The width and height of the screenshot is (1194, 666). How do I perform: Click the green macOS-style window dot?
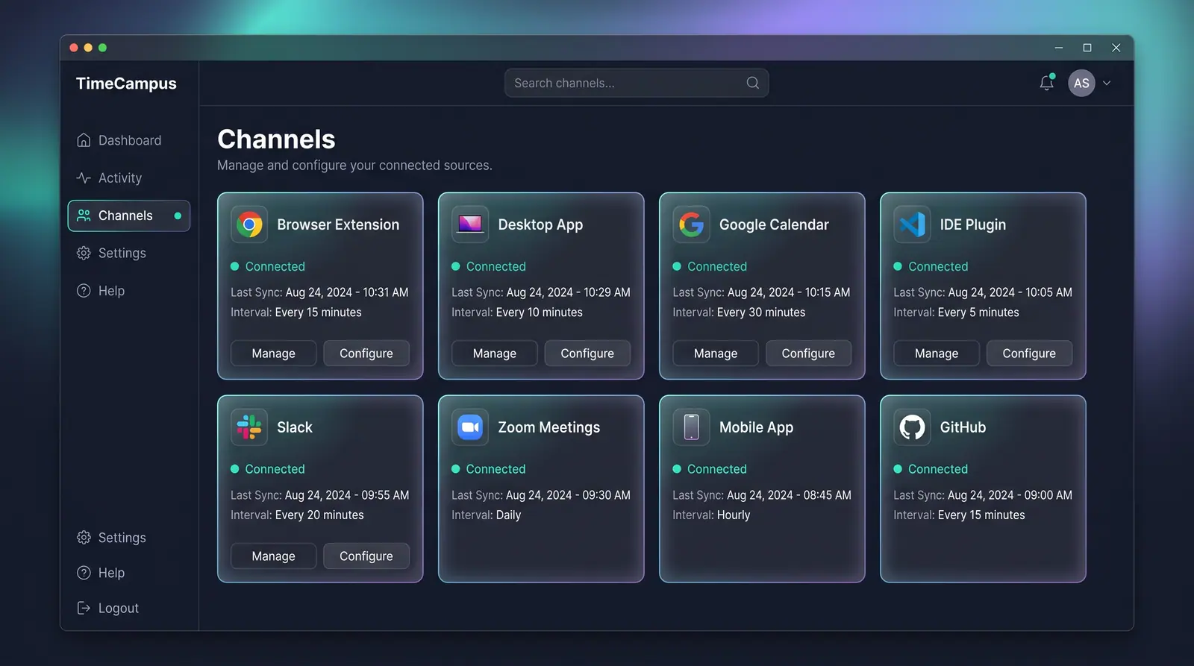(102, 48)
